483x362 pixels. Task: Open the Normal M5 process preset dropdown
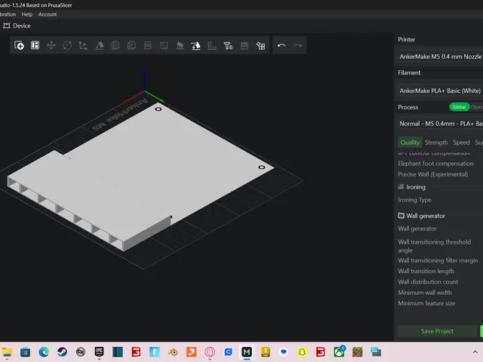point(441,124)
